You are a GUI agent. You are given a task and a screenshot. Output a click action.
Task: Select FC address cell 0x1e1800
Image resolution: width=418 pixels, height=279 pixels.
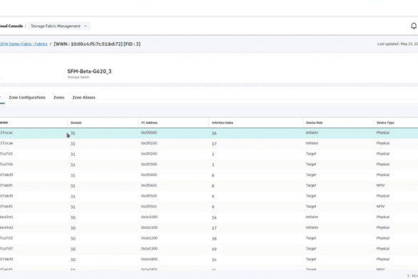pos(149,259)
